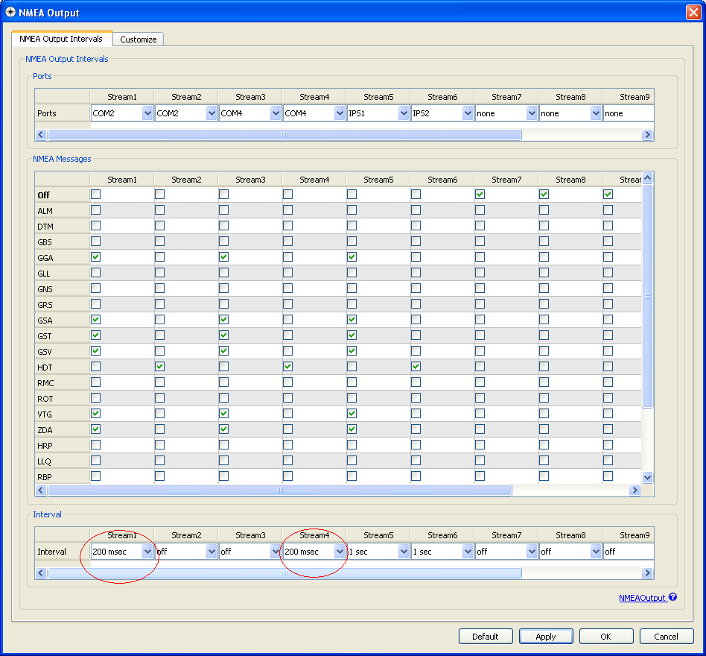Screen dimensions: 706x656
Task: Open the NMEAOutput help link
Action: click(x=642, y=597)
